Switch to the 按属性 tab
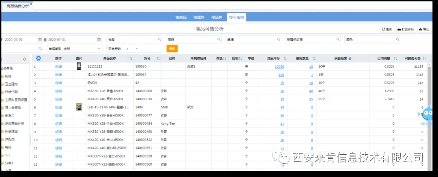This screenshot has width=438, height=177. pos(199,17)
